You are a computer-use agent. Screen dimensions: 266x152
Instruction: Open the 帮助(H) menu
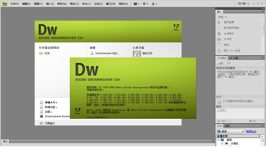pos(123,4)
